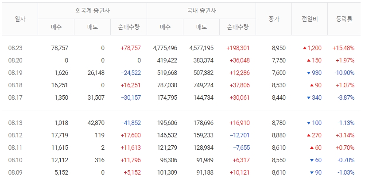
Task: Click the +15.48% change rate
Action: pos(343,48)
